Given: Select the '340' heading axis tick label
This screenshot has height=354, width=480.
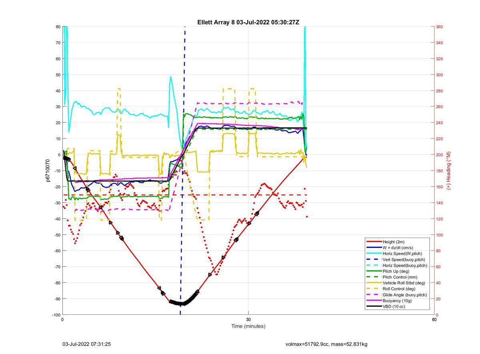Looking at the screenshot, I should [x=440, y=43].
